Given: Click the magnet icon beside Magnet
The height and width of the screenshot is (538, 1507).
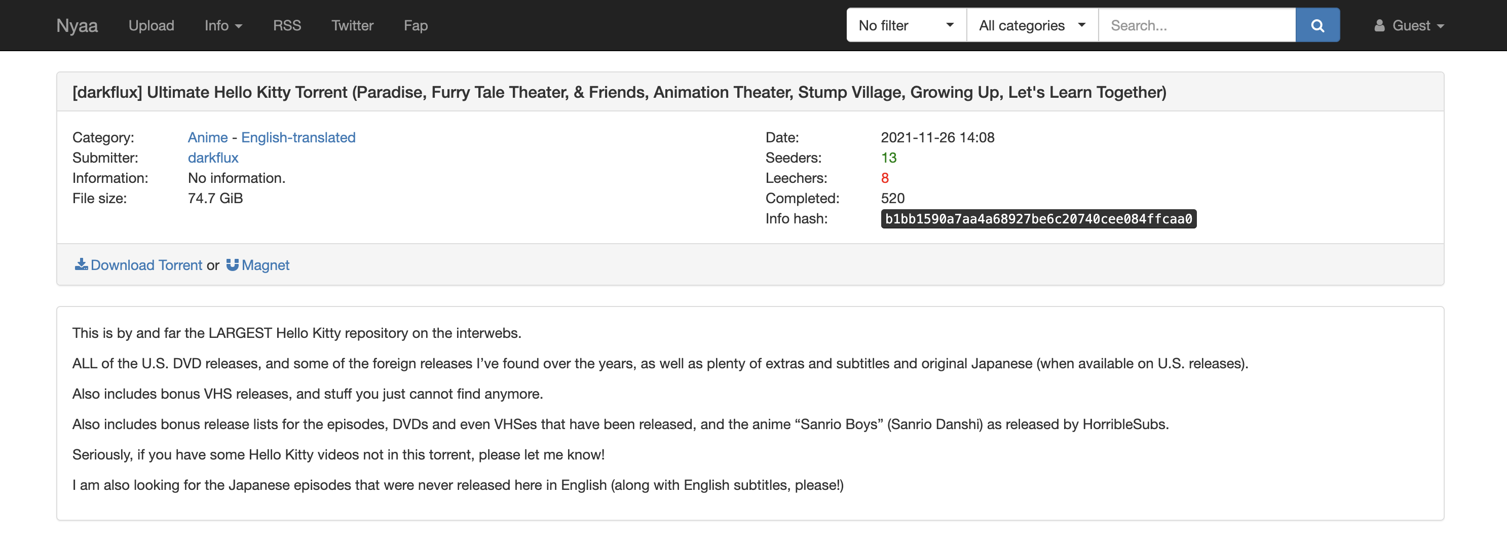Looking at the screenshot, I should click(x=232, y=265).
